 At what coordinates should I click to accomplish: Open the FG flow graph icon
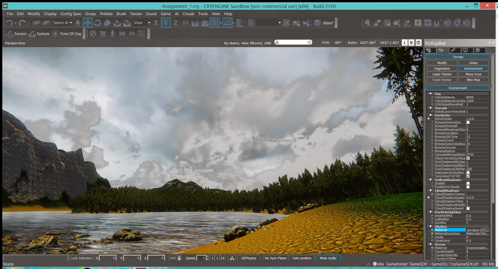[x=132, y=34]
